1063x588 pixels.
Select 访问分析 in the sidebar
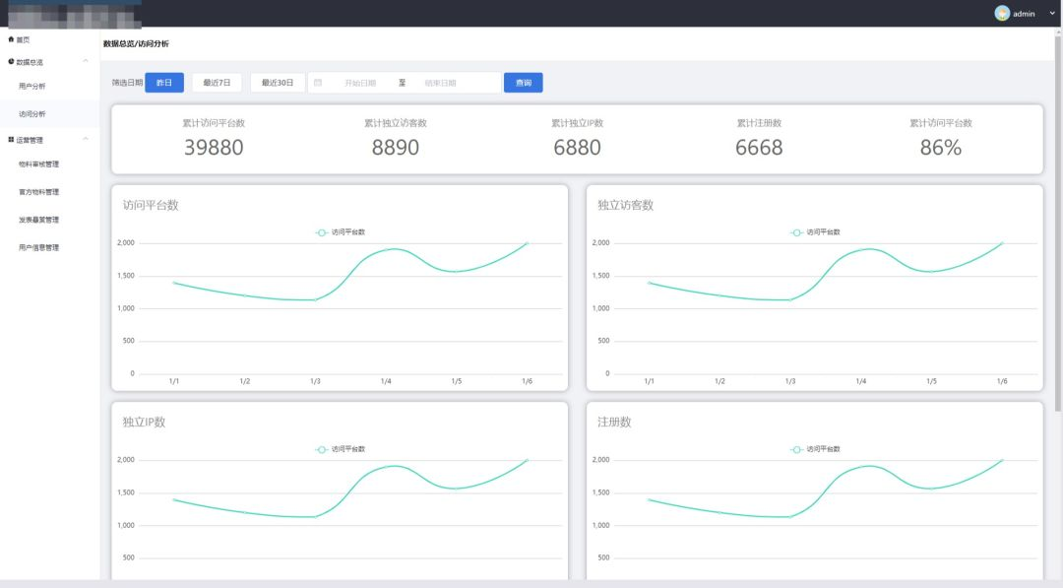coord(49,114)
